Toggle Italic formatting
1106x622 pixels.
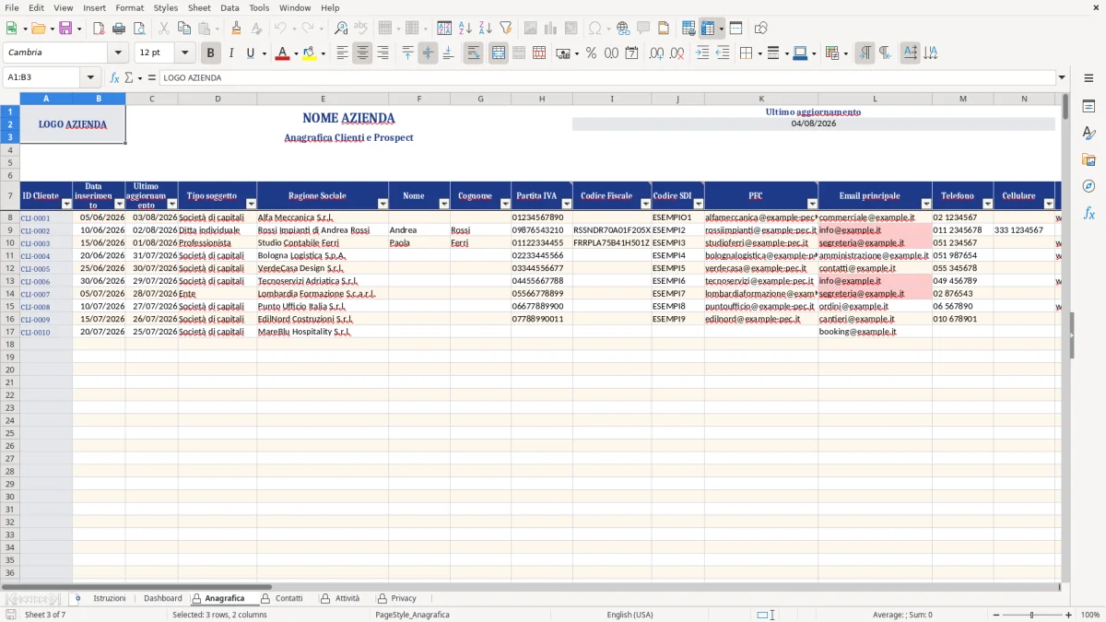(231, 53)
